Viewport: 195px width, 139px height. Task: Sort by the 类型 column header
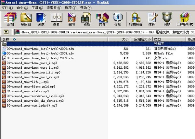169,39
